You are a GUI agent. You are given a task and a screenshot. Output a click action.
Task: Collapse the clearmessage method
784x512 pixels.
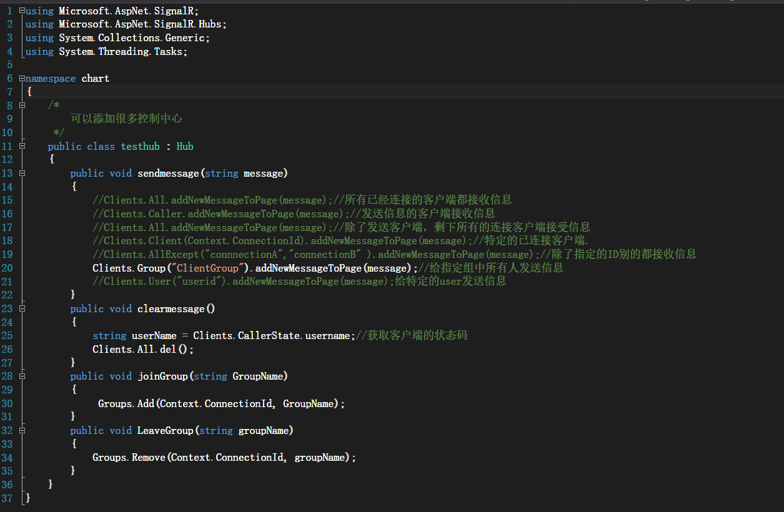point(22,308)
